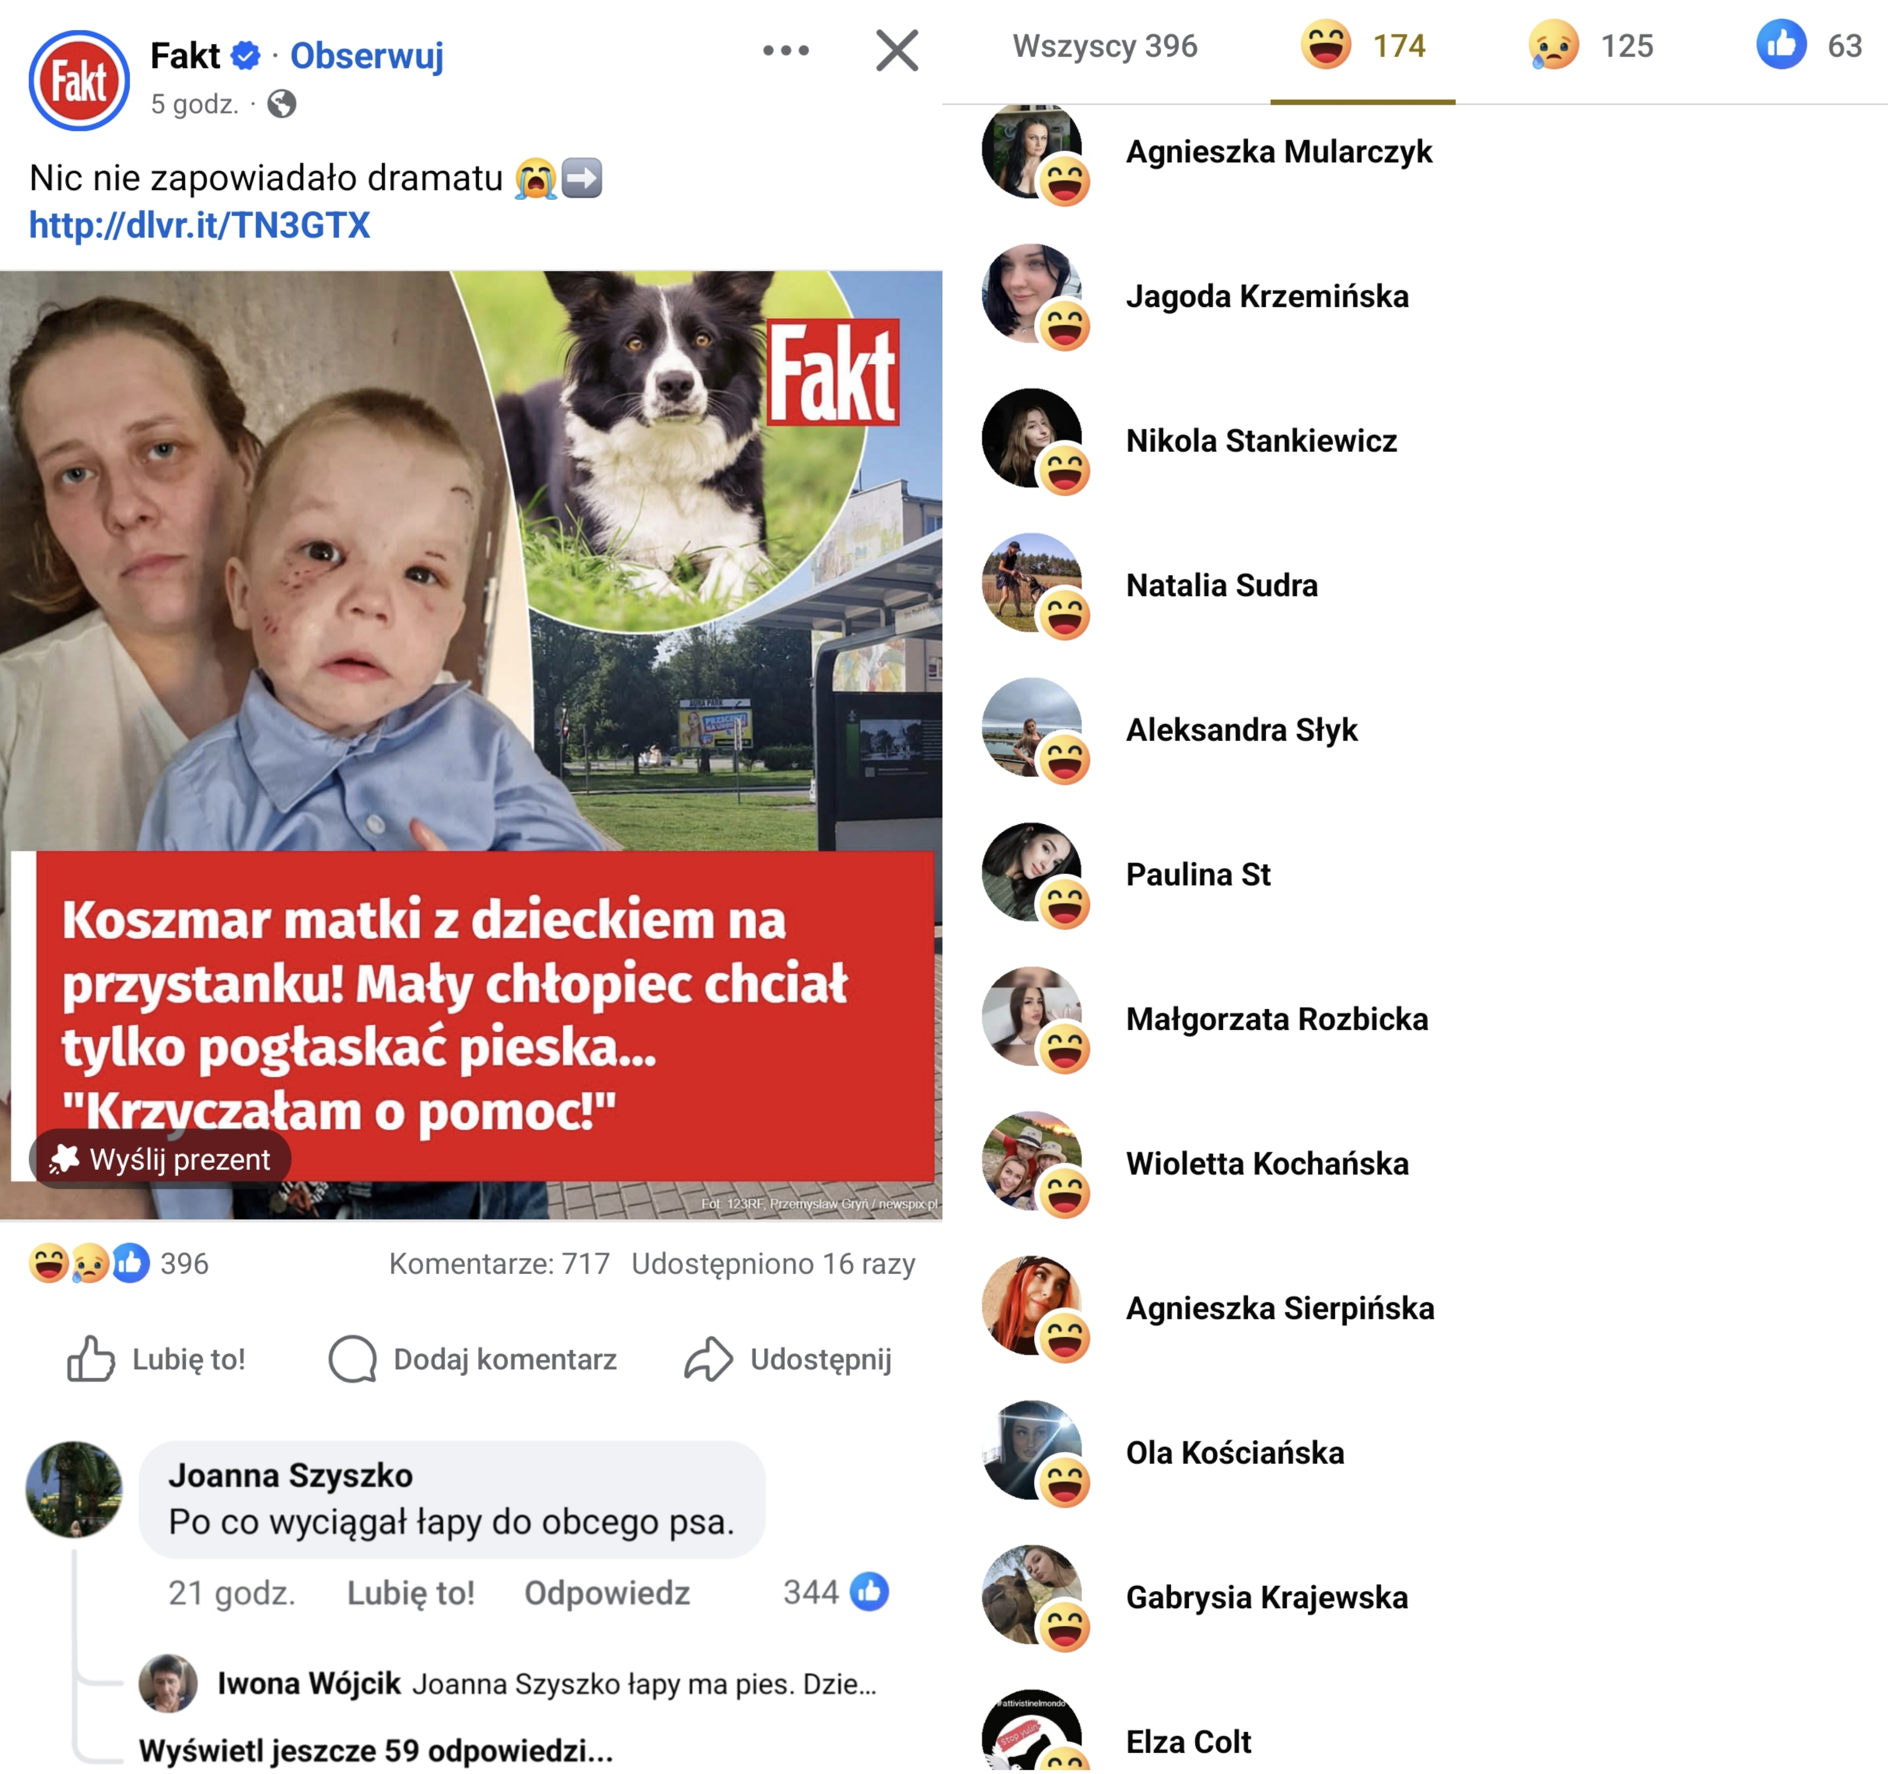Viewport: 1888px width, 1774px height.
Task: Click the Wyślij prezent gift button
Action: click(159, 1159)
